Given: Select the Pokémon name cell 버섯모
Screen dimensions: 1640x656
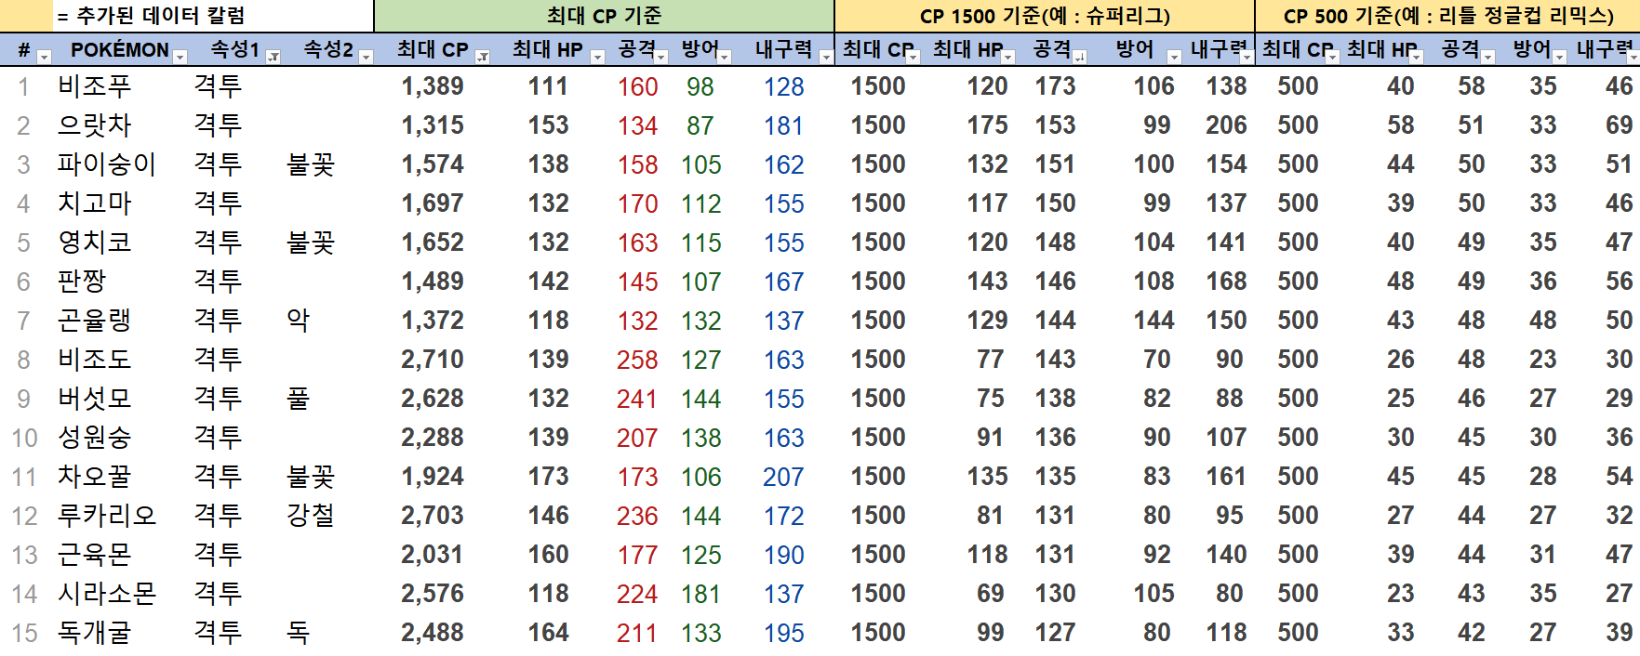Looking at the screenshot, I should (95, 399).
